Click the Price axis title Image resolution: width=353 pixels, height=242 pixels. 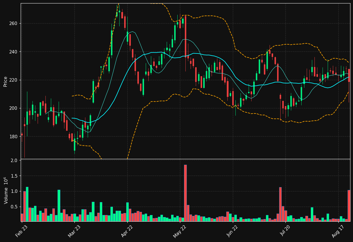point(5,81)
